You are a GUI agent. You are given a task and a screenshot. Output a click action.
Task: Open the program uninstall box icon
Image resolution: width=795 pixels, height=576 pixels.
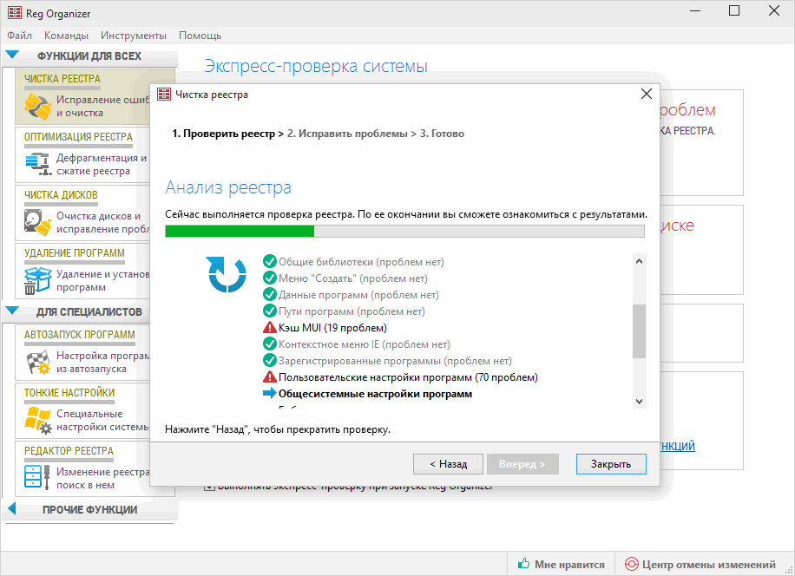(x=38, y=281)
